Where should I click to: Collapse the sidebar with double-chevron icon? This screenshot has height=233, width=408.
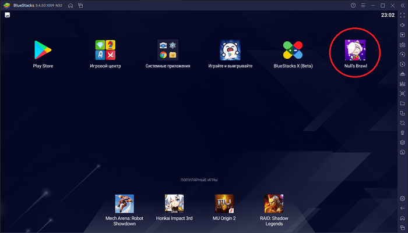(403, 5)
